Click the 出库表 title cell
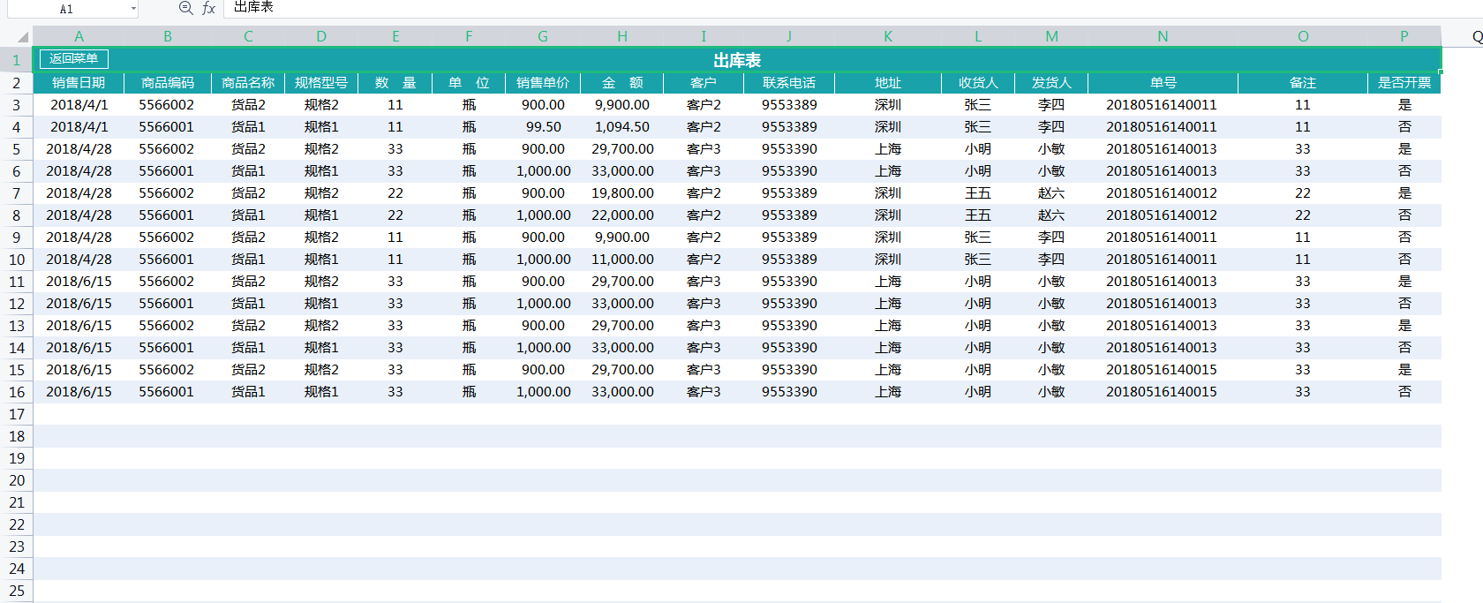 pyautogui.click(x=737, y=60)
